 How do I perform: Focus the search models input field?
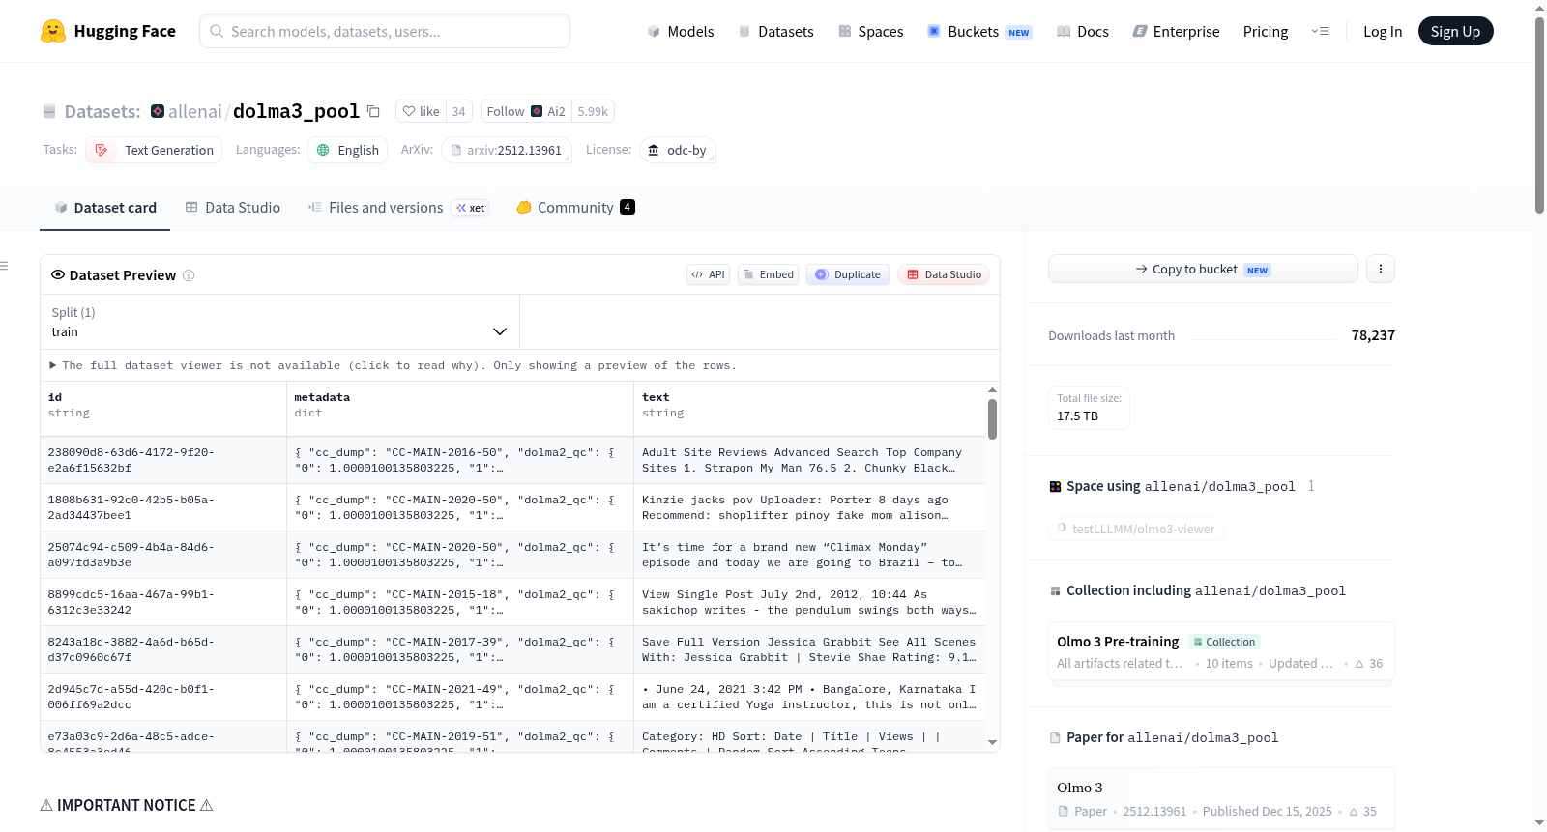(x=385, y=31)
